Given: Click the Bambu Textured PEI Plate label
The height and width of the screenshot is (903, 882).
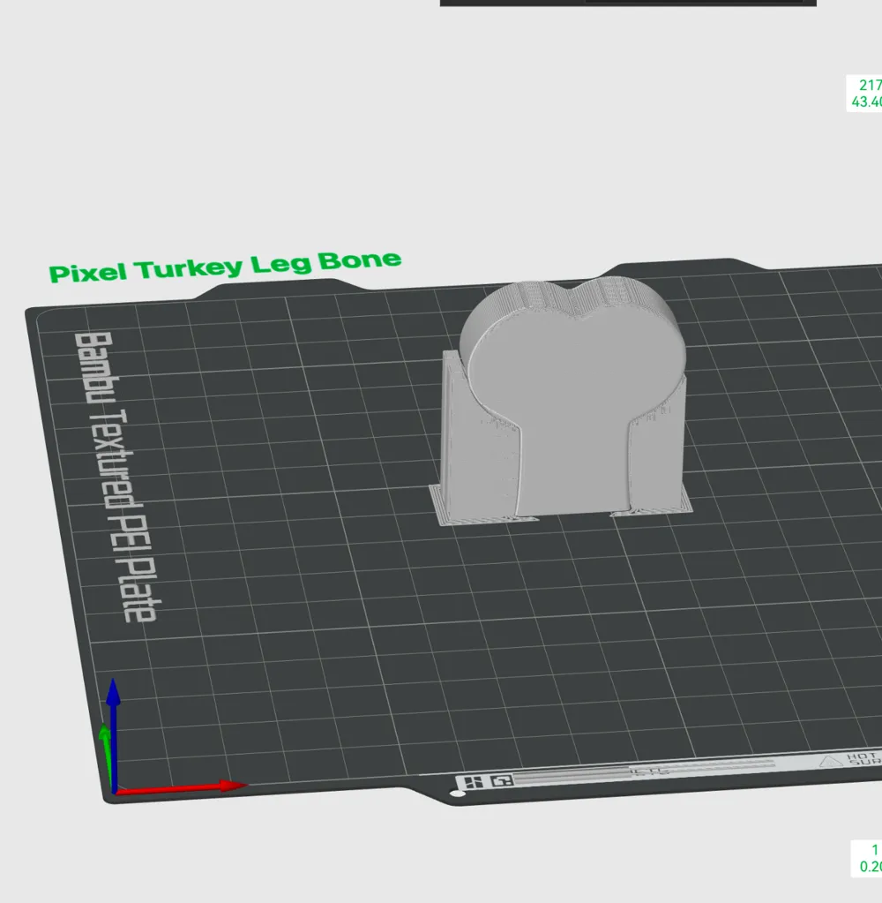Looking at the screenshot, I should click(x=110, y=477).
